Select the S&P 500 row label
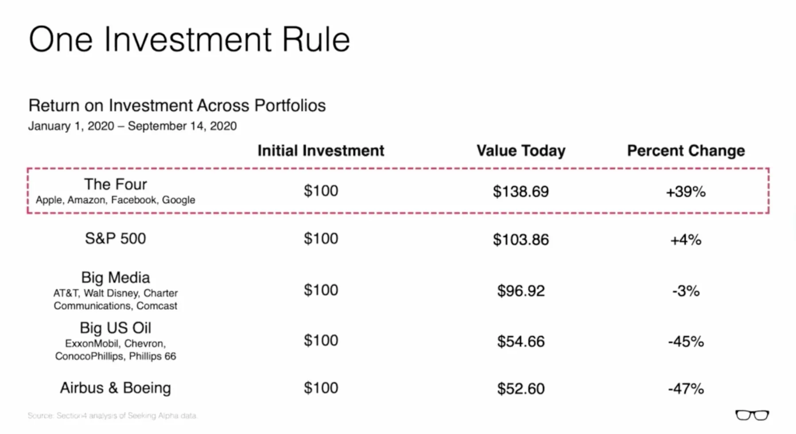796x434 pixels. (x=115, y=239)
